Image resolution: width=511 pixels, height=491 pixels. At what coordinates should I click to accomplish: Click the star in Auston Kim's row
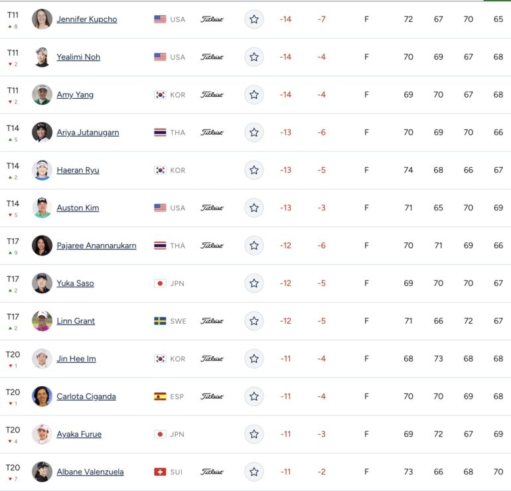(x=254, y=208)
